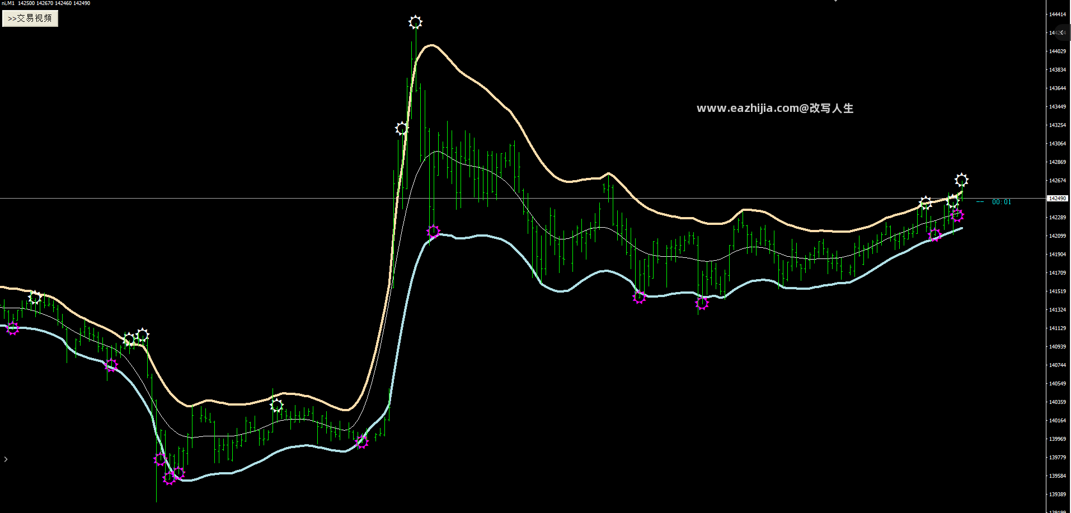Click the 143064 price axis label
The image size is (1071, 513).
coord(1057,143)
